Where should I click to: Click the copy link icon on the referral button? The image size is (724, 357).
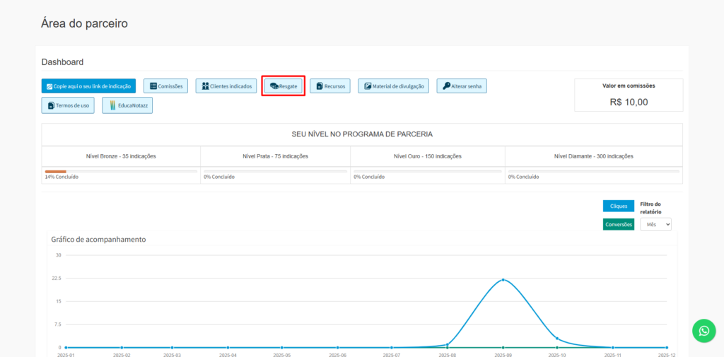tap(49, 86)
